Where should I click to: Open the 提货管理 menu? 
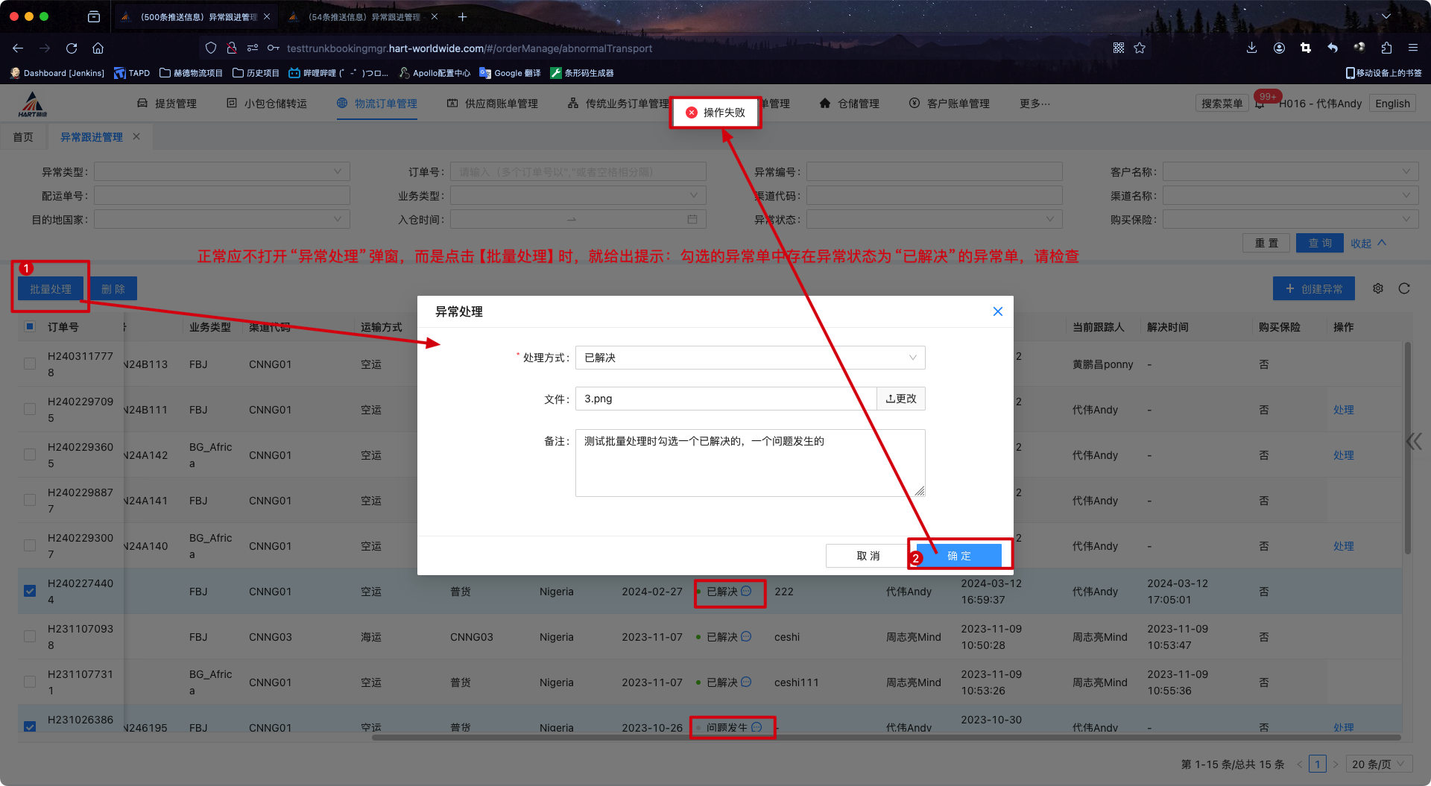[167, 104]
